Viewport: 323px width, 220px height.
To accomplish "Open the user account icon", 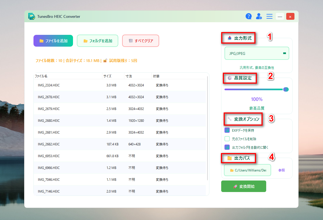I will coord(259,16).
